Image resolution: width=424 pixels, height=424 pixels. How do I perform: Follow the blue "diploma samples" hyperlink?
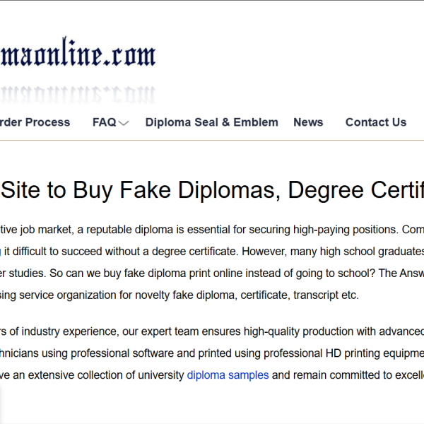point(228,375)
